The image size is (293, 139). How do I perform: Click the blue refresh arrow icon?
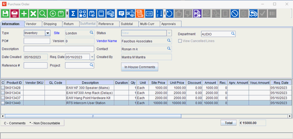pos(169,13)
